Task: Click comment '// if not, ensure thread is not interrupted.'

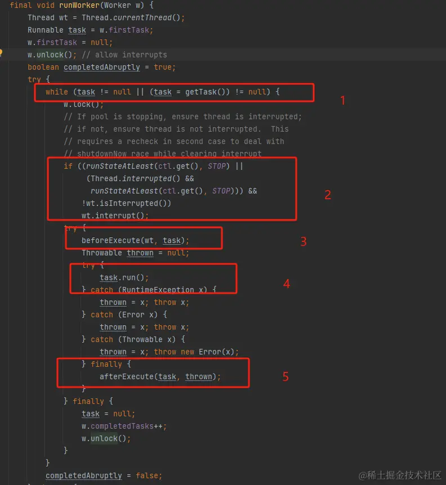Action: (x=163, y=129)
